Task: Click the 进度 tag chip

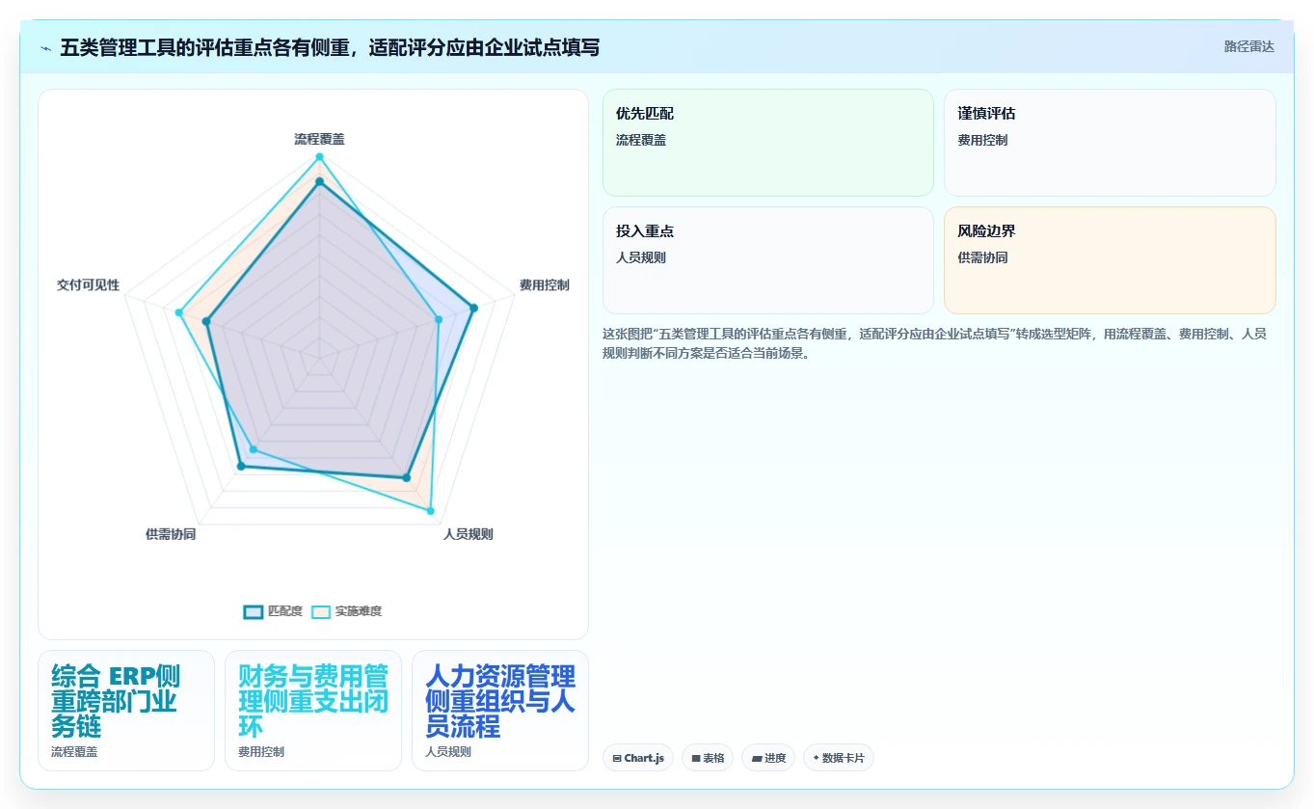Action: coord(769,758)
